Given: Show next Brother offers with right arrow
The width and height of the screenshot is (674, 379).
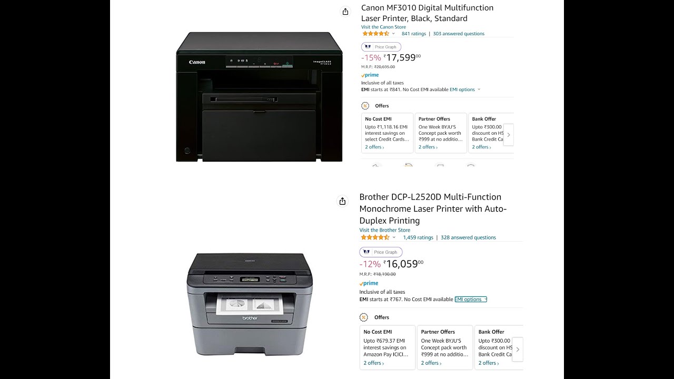Looking at the screenshot, I should tap(518, 349).
